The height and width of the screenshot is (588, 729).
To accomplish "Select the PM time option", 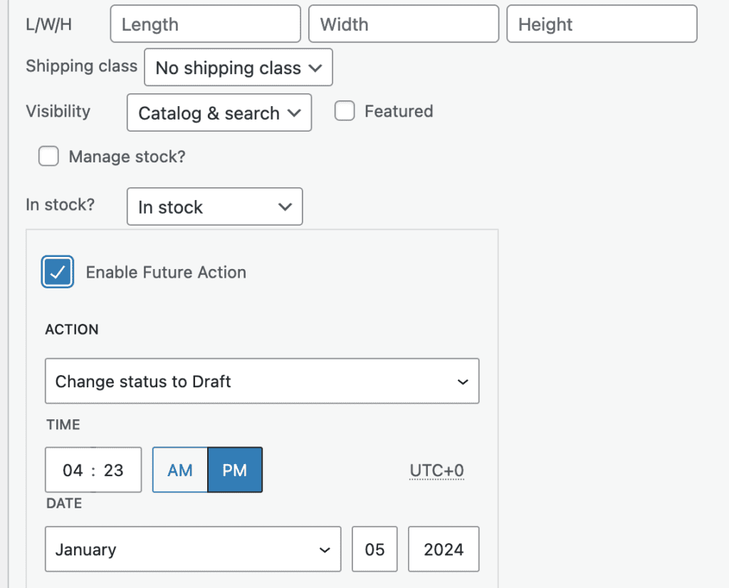I will (235, 470).
